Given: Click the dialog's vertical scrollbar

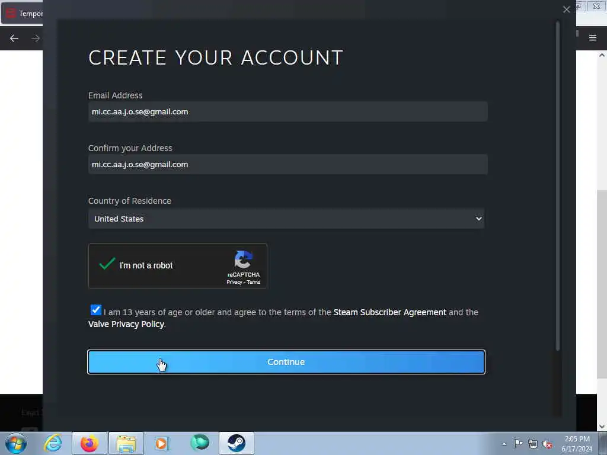Looking at the screenshot, I should (558, 187).
